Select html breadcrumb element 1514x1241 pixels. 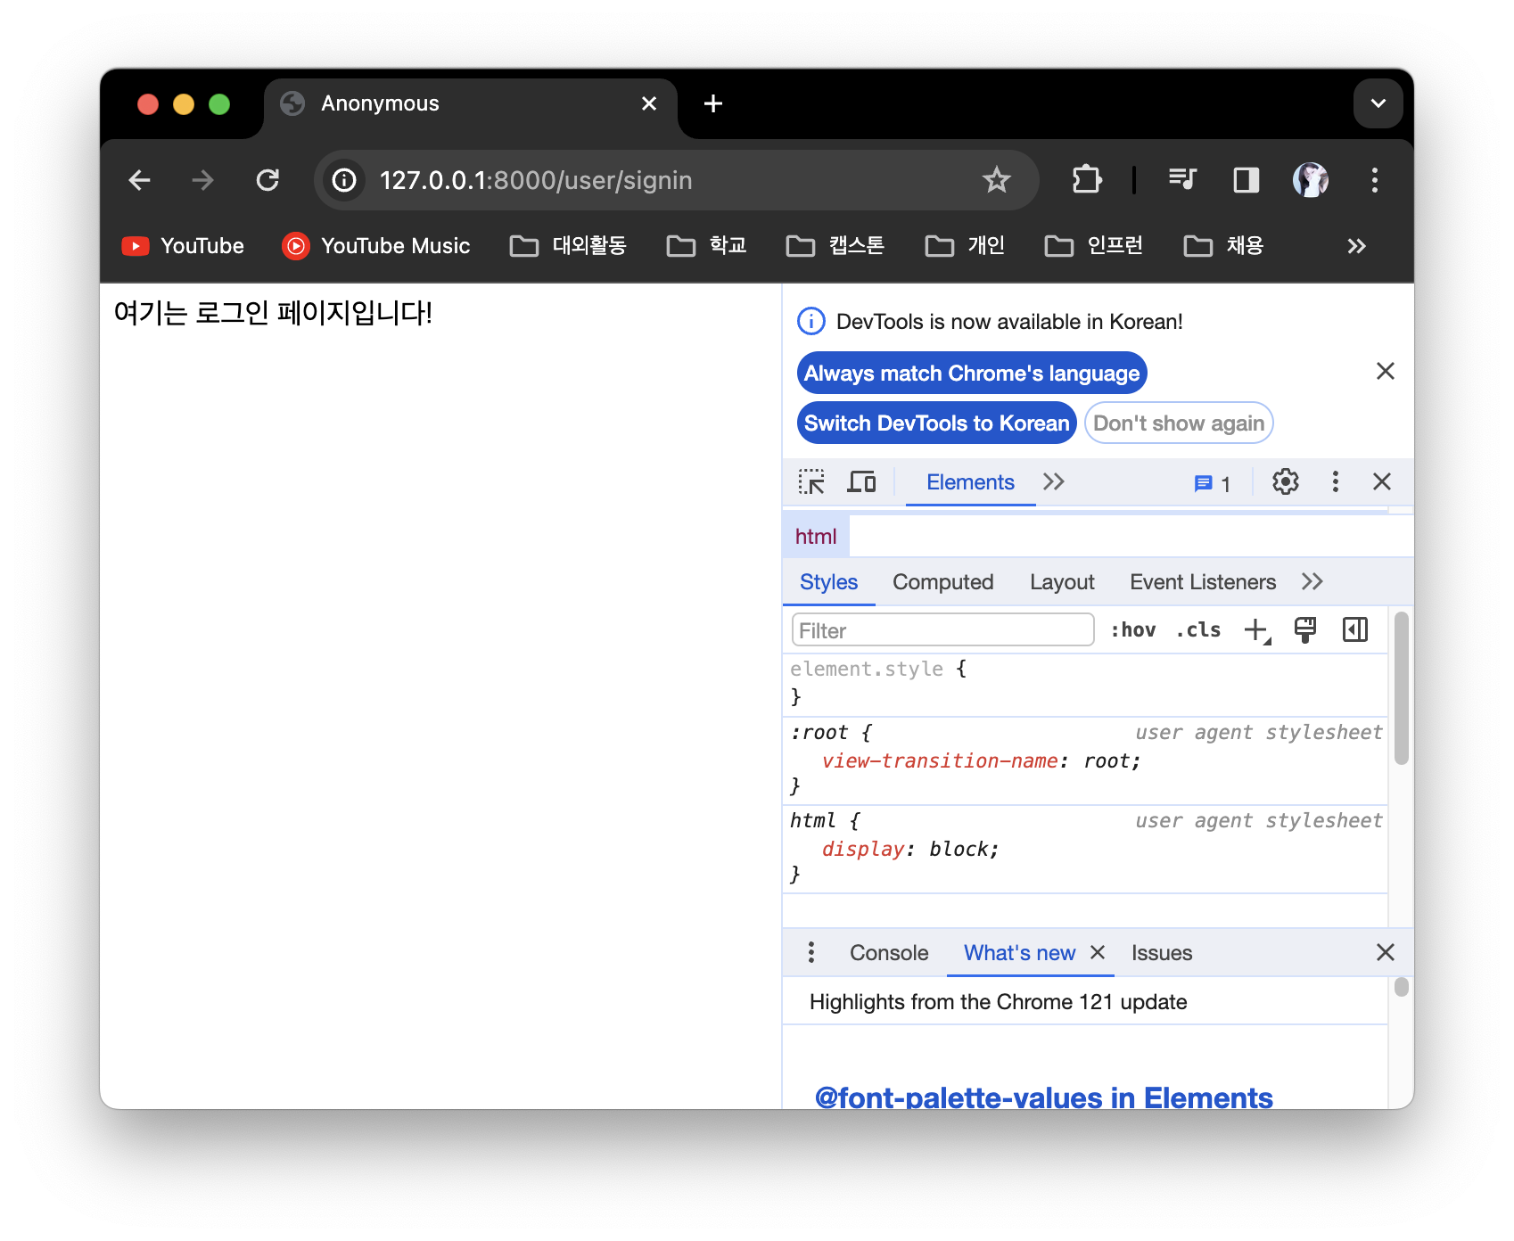(x=816, y=537)
